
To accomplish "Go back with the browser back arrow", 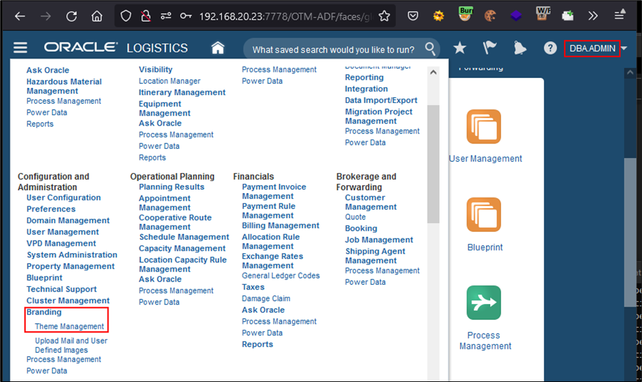I will tap(20, 17).
